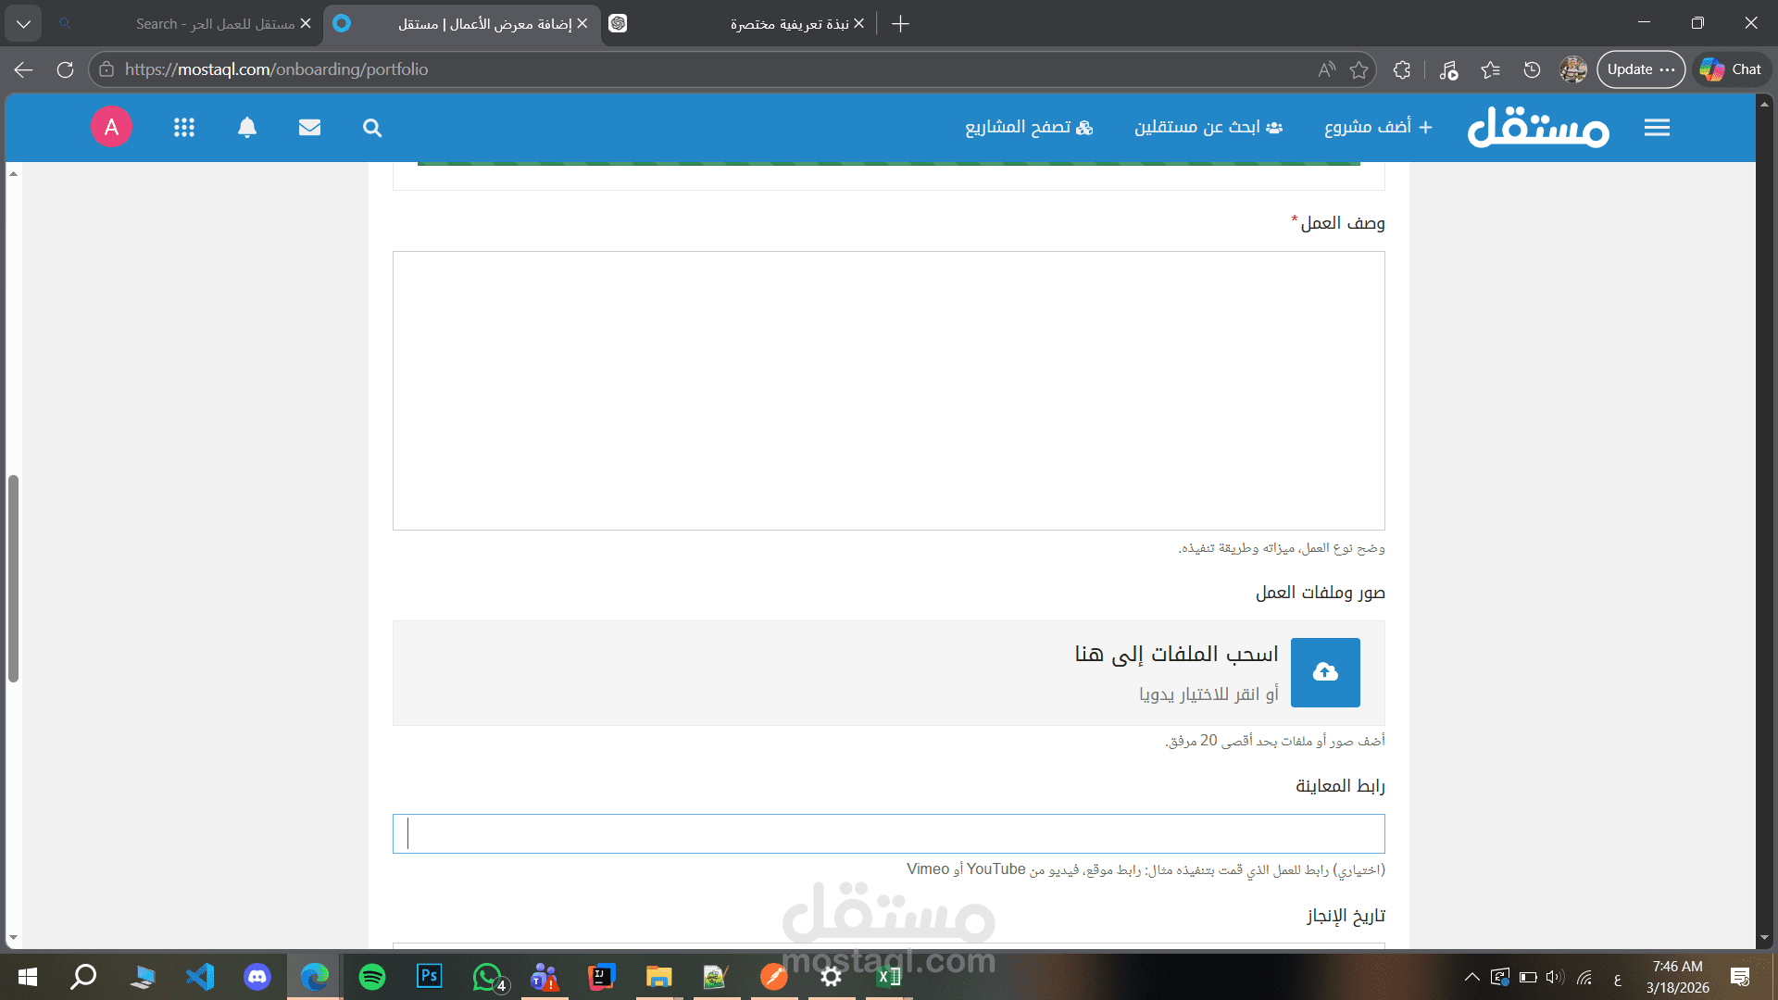This screenshot has width=1778, height=1000.
Task: Open the hamburger menu beside the logo
Action: (1657, 128)
